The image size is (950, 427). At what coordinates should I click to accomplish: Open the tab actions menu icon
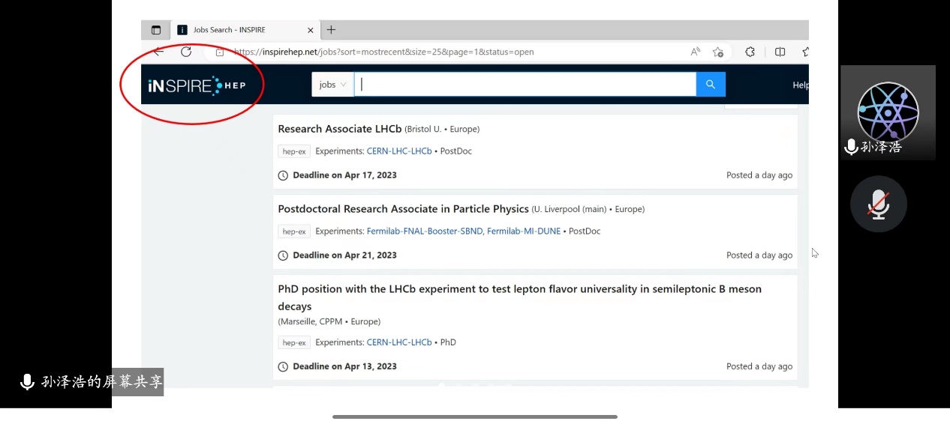[156, 30]
